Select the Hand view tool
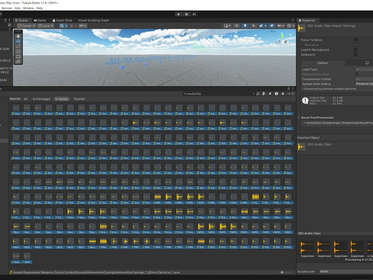The height and width of the screenshot is (280, 373). coord(18,36)
